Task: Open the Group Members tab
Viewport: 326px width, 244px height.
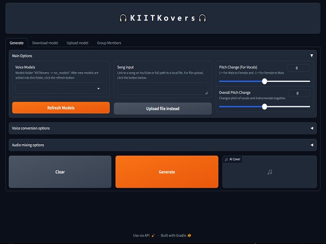Action: click(109, 43)
